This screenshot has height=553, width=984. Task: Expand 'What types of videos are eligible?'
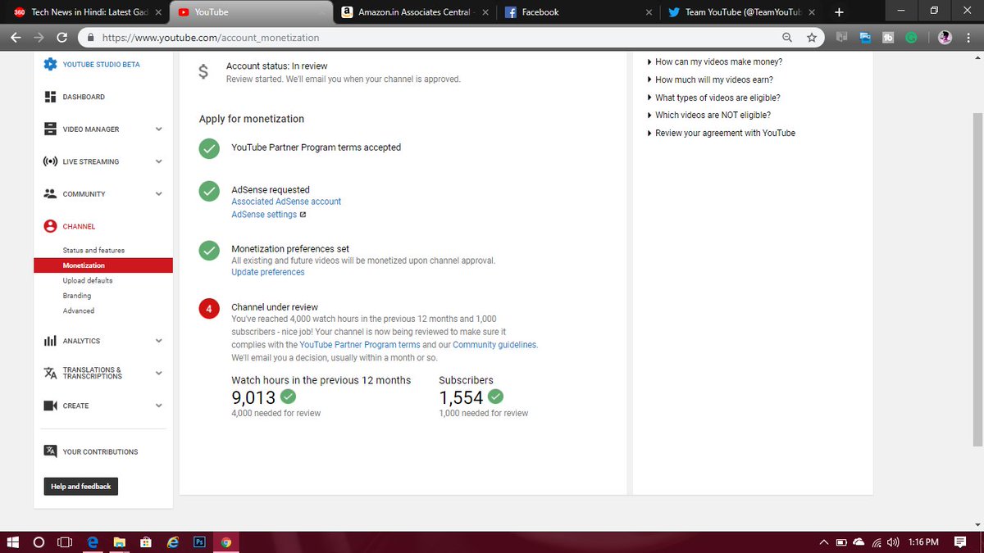[713, 97]
